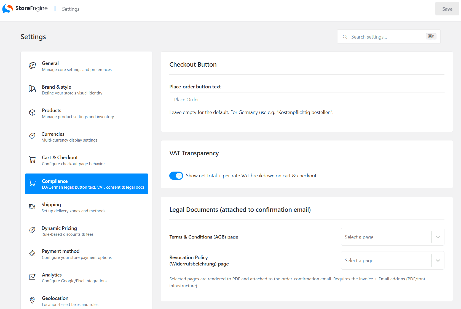Click the Settings page title
This screenshot has width=461, height=309.
click(33, 37)
